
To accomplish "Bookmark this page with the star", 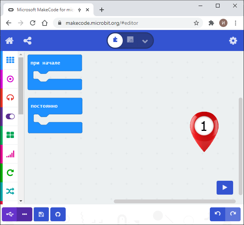I will (196, 23).
